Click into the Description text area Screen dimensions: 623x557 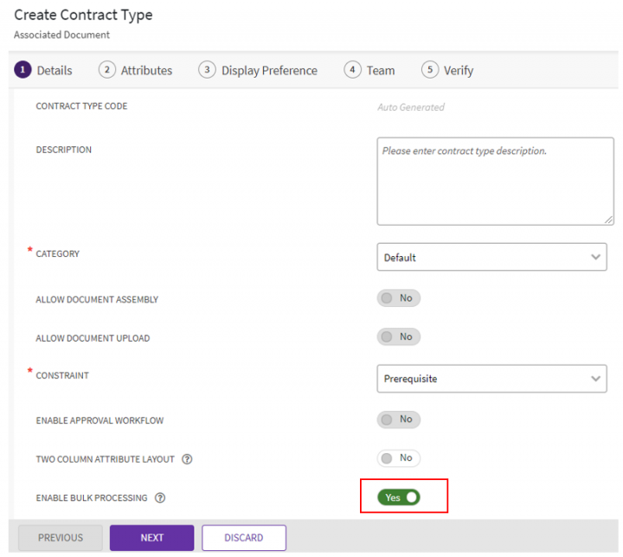click(x=495, y=182)
